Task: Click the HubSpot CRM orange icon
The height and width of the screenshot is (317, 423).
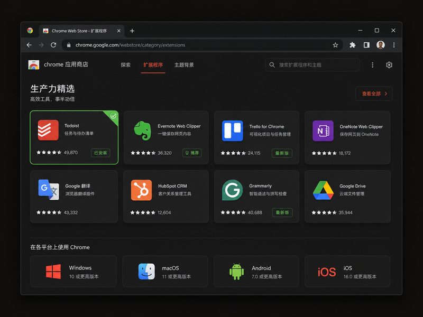Action: (141, 190)
